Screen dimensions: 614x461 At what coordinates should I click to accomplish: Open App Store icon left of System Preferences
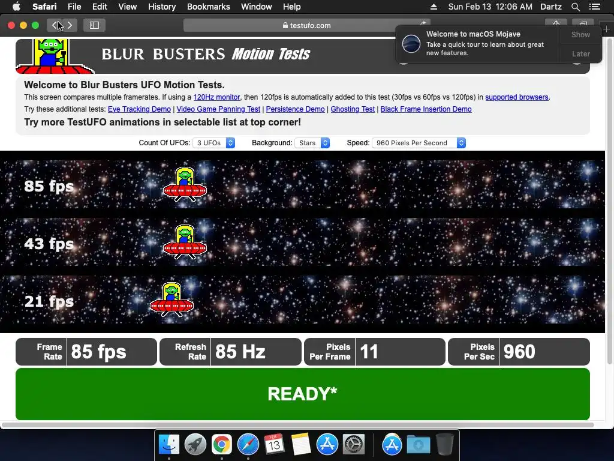click(327, 445)
